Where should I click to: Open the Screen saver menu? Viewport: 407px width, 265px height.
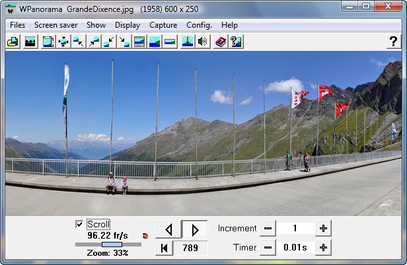click(x=55, y=25)
